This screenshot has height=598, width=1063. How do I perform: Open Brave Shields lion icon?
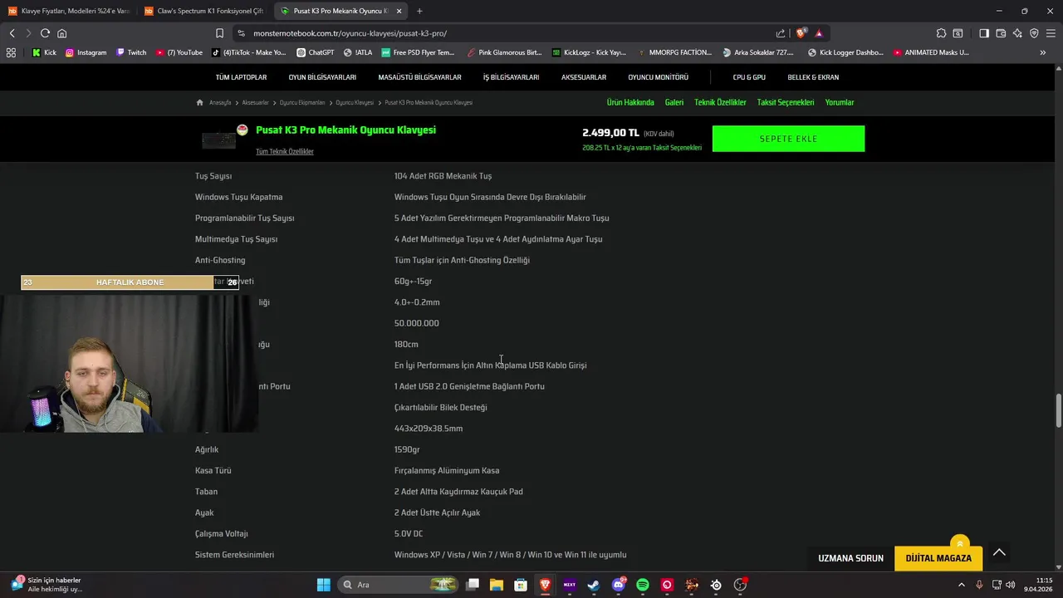coord(801,33)
